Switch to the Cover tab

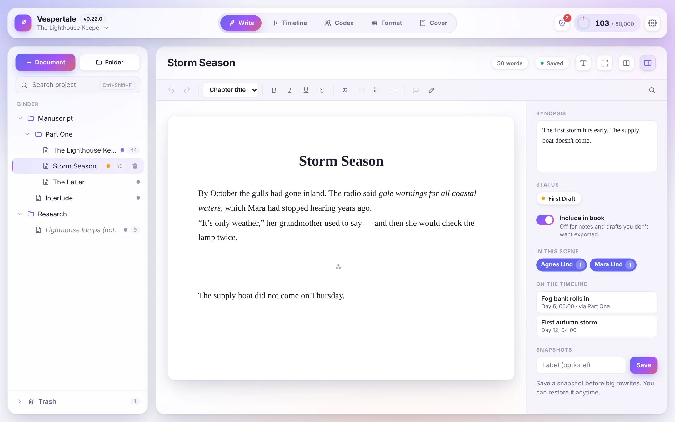point(433,23)
